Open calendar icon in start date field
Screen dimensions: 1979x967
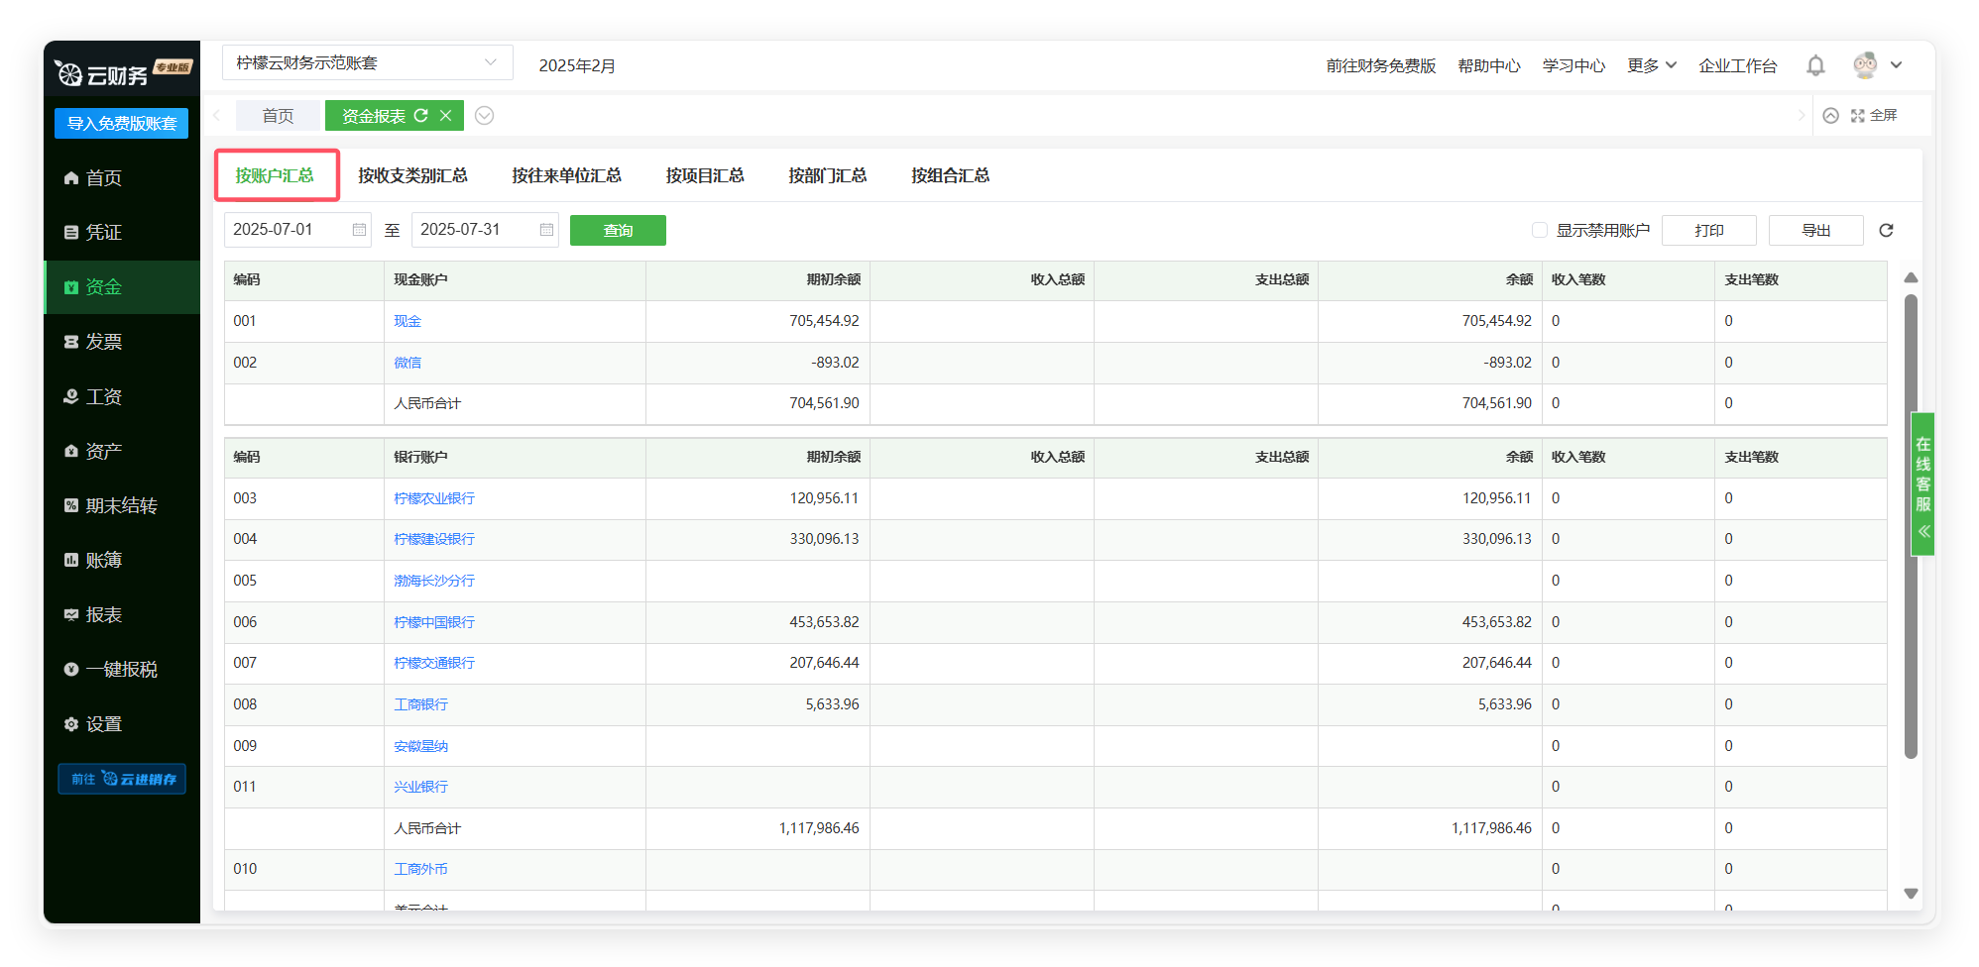(359, 230)
